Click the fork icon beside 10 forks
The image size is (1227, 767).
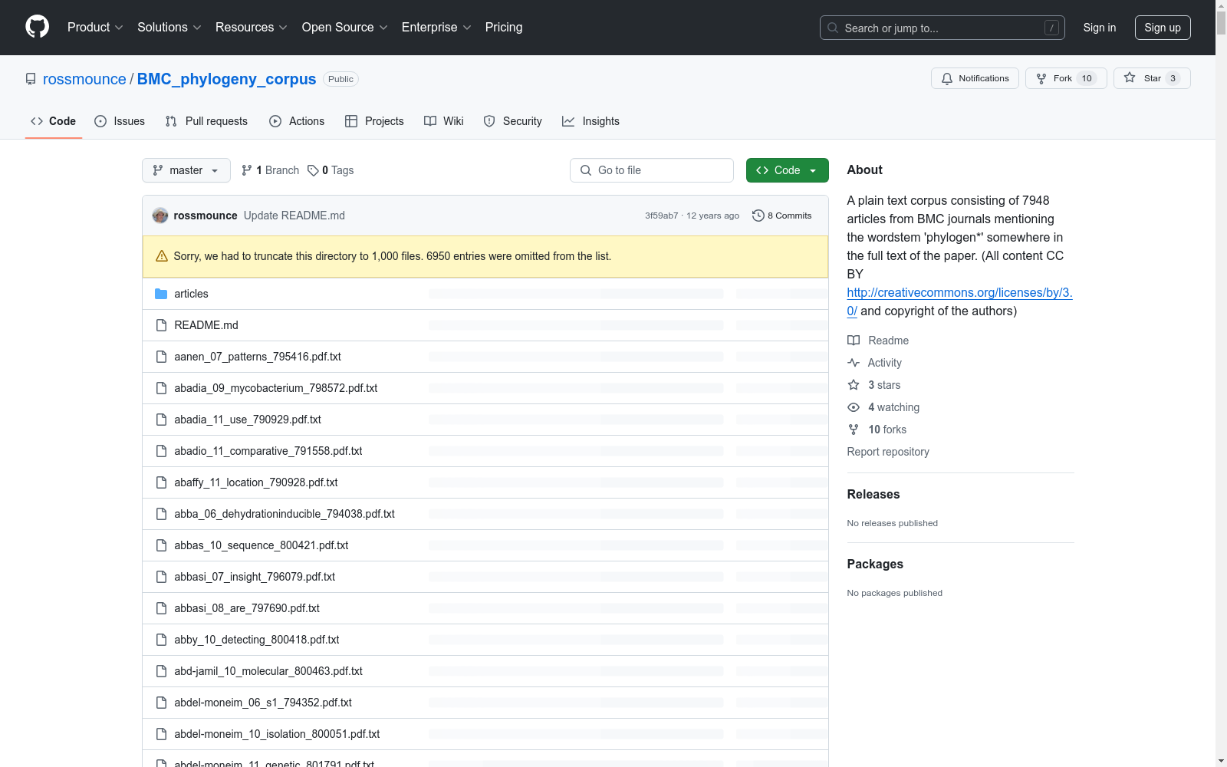[x=854, y=430]
